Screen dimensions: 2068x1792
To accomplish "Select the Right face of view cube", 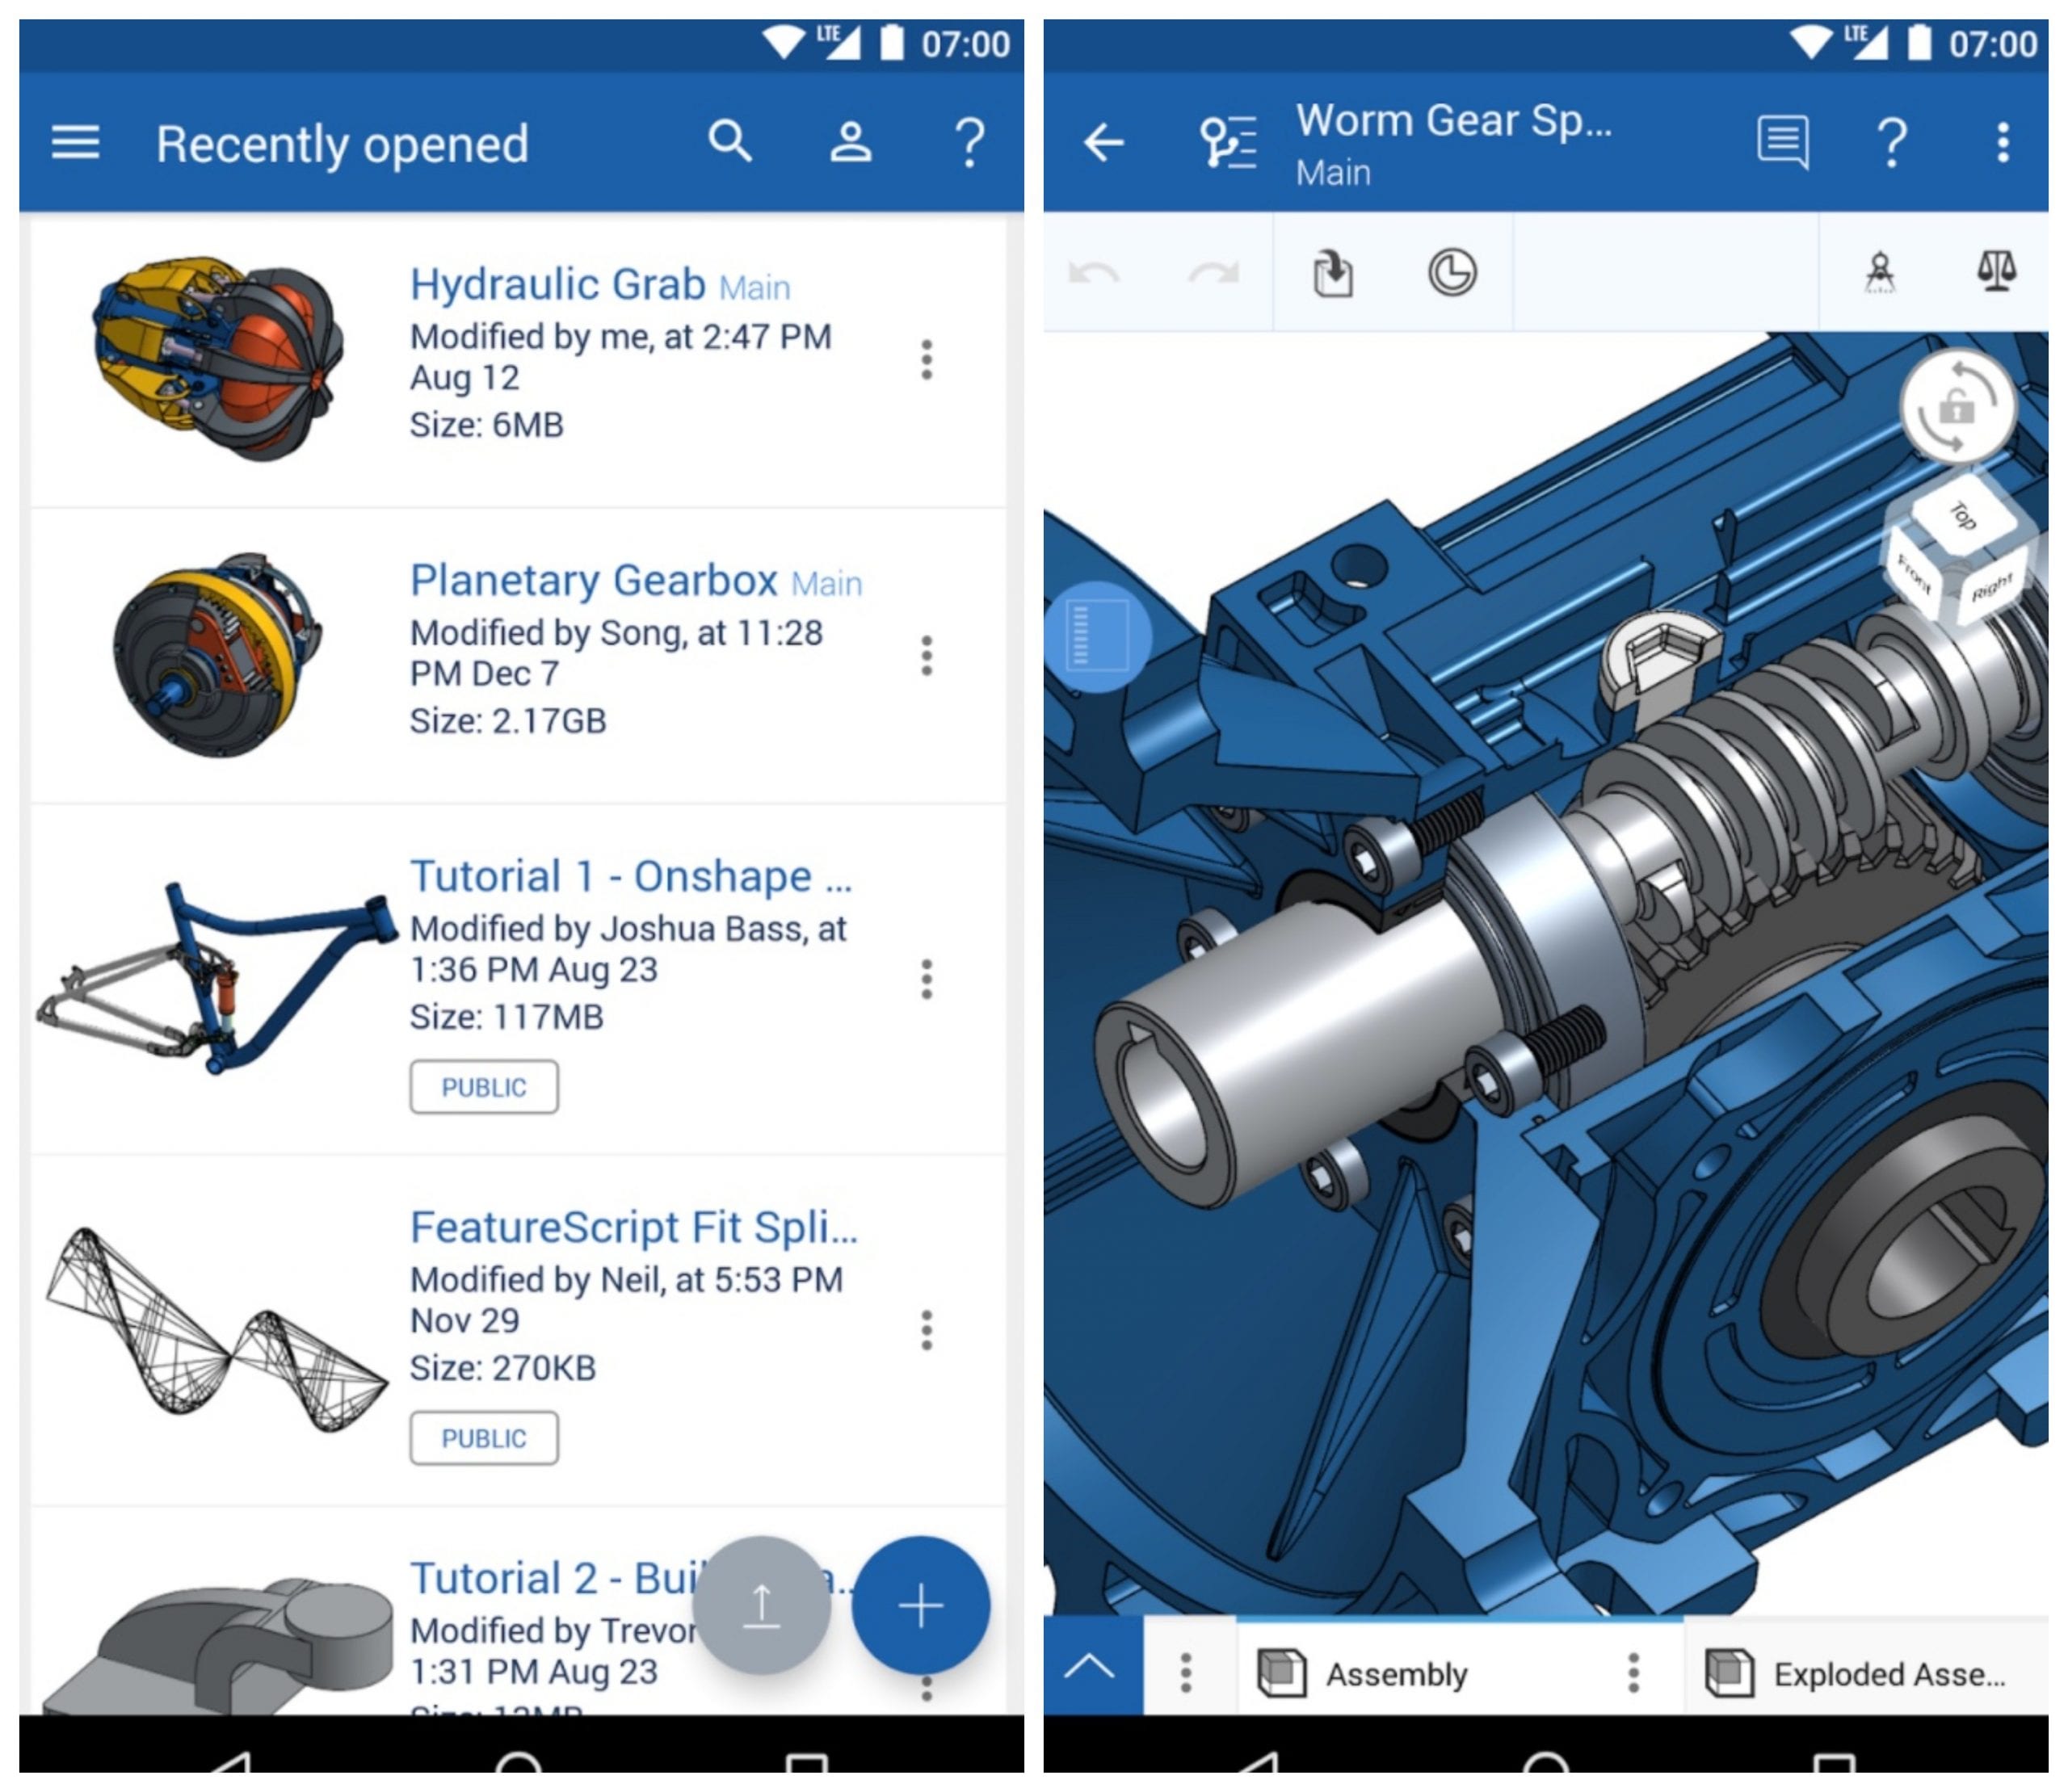I will point(1991,587).
